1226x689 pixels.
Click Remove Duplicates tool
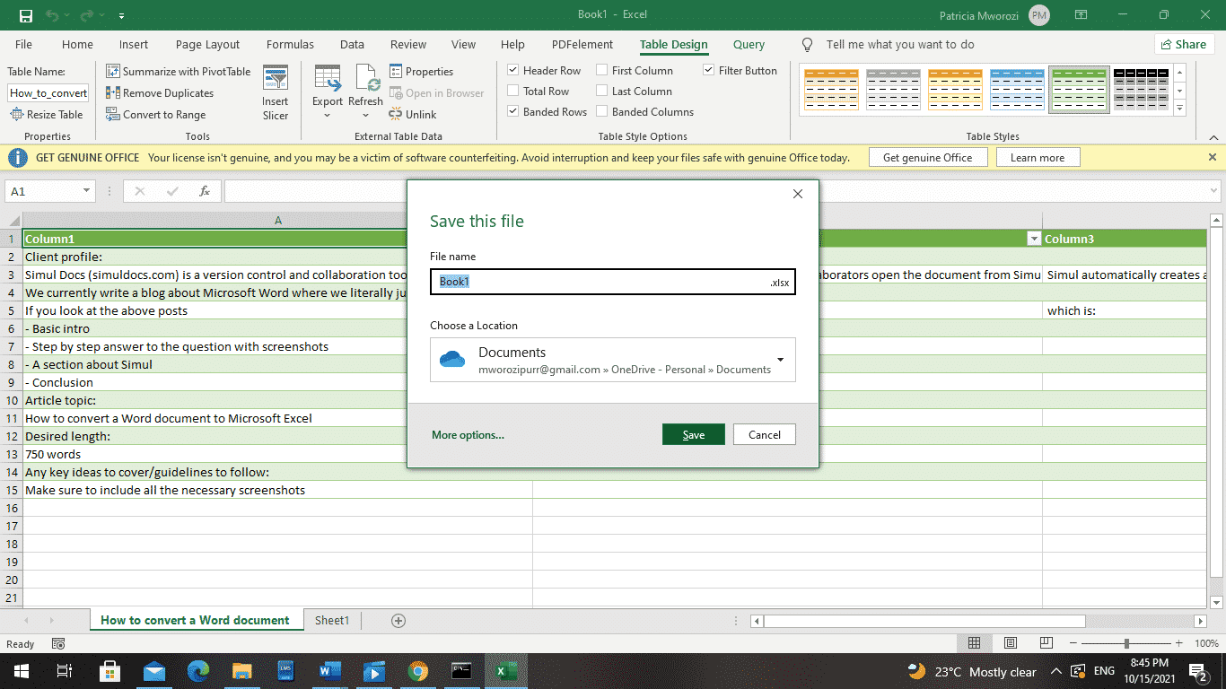click(x=160, y=92)
